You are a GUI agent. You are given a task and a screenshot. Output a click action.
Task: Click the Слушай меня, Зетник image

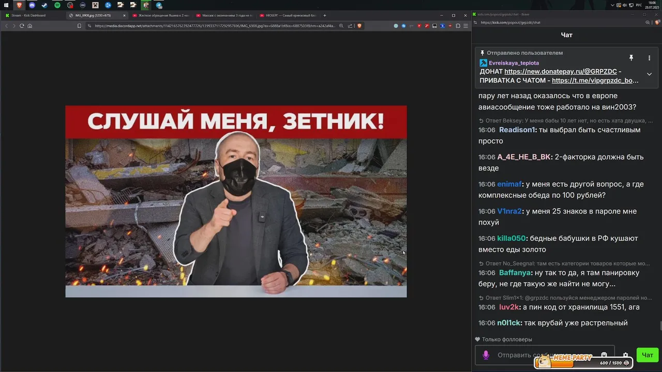236,202
